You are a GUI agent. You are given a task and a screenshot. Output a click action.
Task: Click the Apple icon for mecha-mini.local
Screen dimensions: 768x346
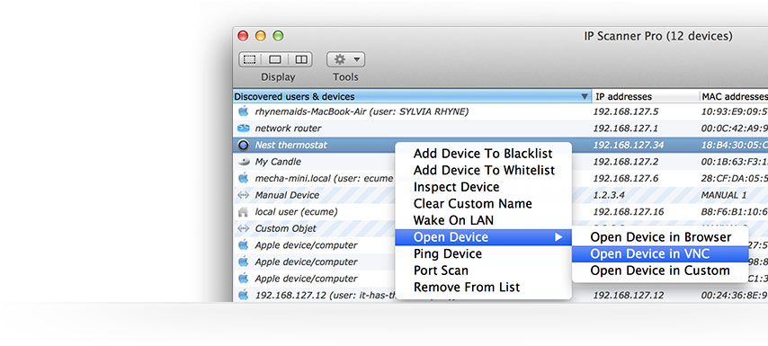point(244,178)
